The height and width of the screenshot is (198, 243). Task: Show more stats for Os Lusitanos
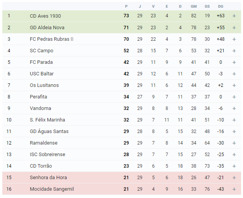[x=234, y=85]
